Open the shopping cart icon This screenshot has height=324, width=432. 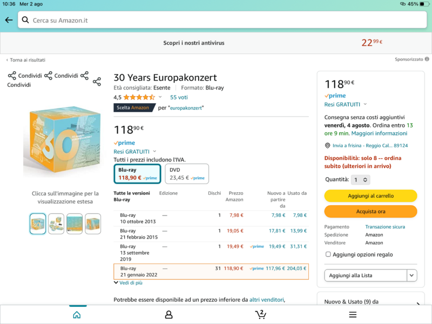point(261,314)
